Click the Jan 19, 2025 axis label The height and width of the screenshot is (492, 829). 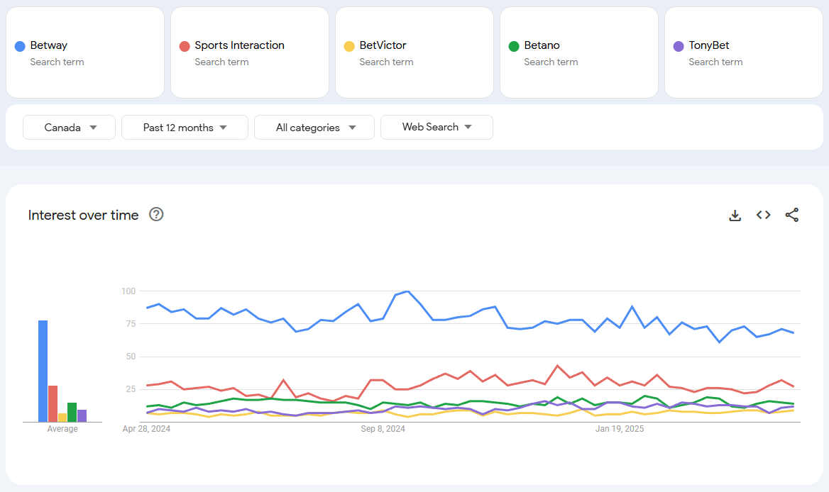pos(620,429)
